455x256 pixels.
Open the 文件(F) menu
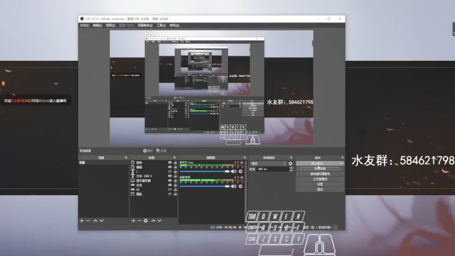84,26
